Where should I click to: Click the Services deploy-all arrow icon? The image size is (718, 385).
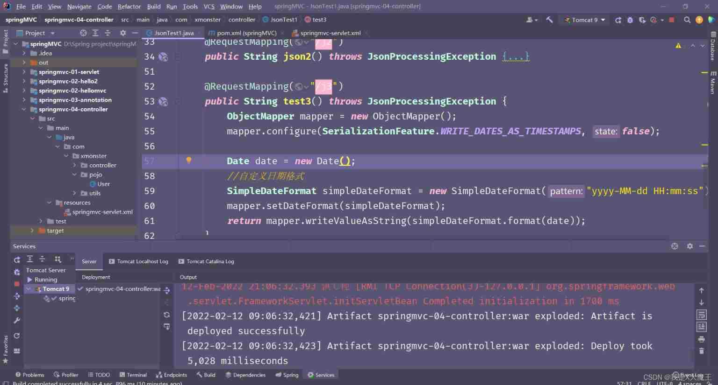(17, 296)
